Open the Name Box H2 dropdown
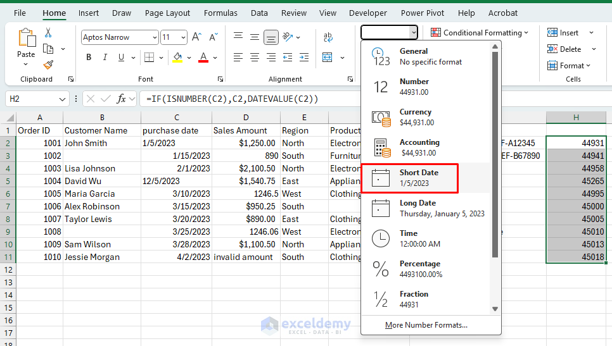The width and height of the screenshot is (612, 346). pyautogui.click(x=62, y=99)
